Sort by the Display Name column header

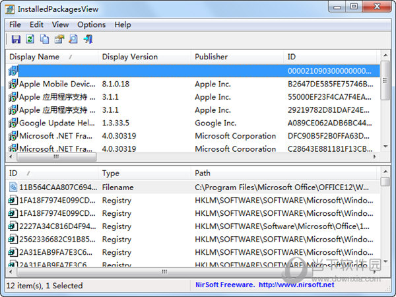[51, 57]
